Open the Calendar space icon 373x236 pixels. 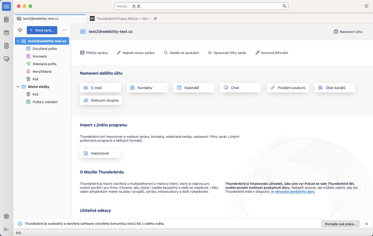[6, 33]
